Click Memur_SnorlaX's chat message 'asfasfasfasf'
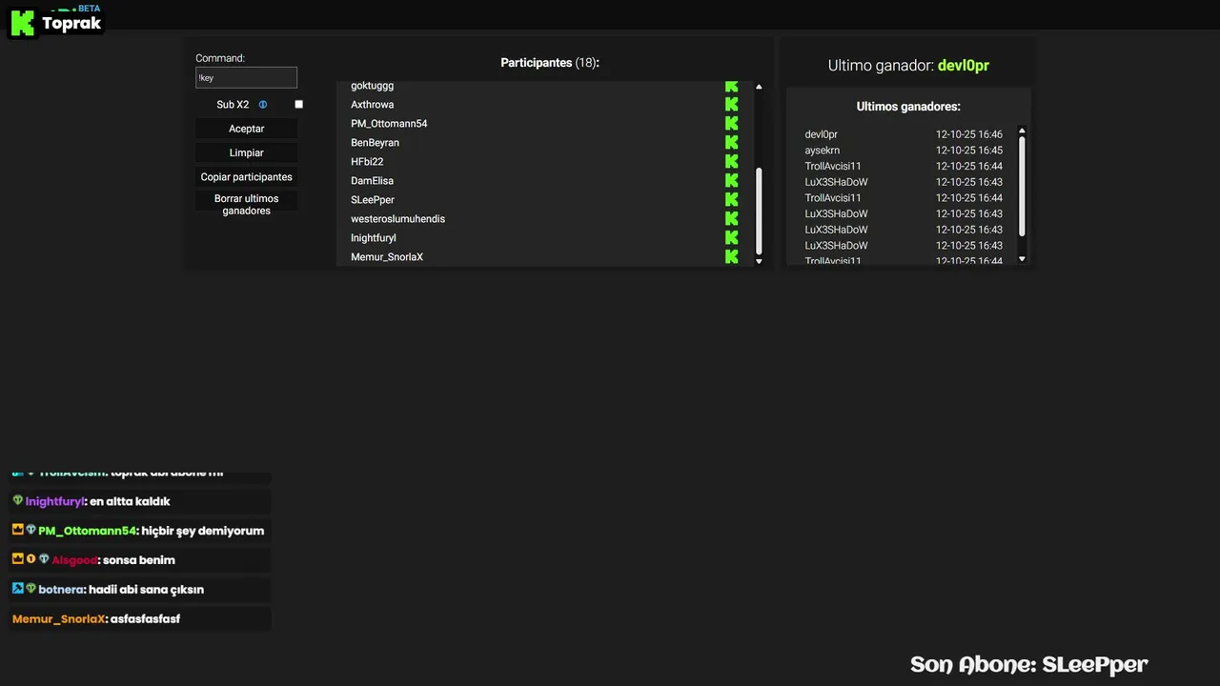This screenshot has width=1220, height=686. click(145, 618)
